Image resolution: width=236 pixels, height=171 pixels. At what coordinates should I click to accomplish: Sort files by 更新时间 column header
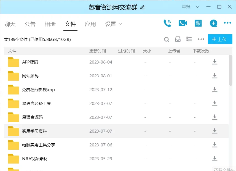[x=97, y=51]
